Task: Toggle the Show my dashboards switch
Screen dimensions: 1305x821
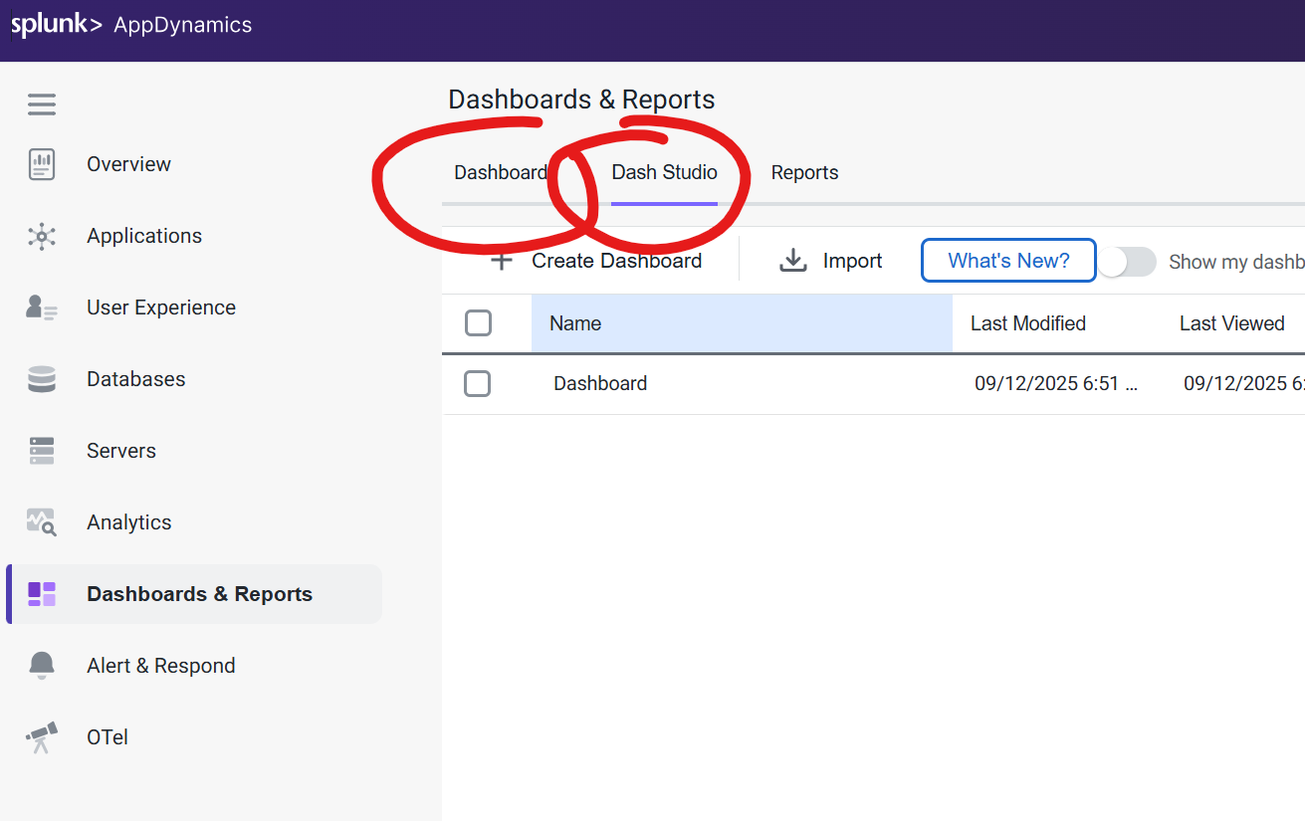Action: point(1127,262)
